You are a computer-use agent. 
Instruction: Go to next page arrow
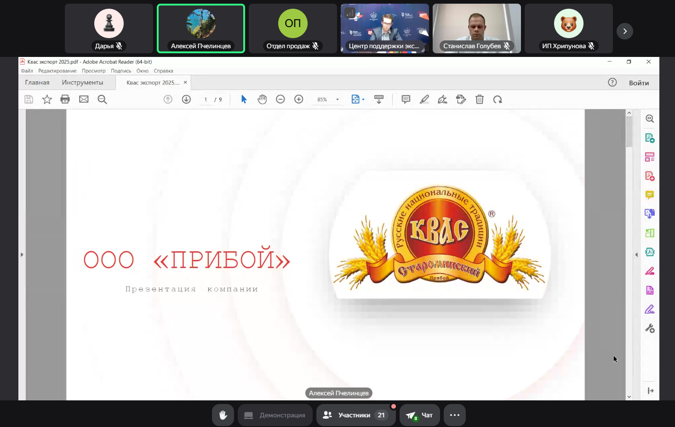[x=186, y=99]
